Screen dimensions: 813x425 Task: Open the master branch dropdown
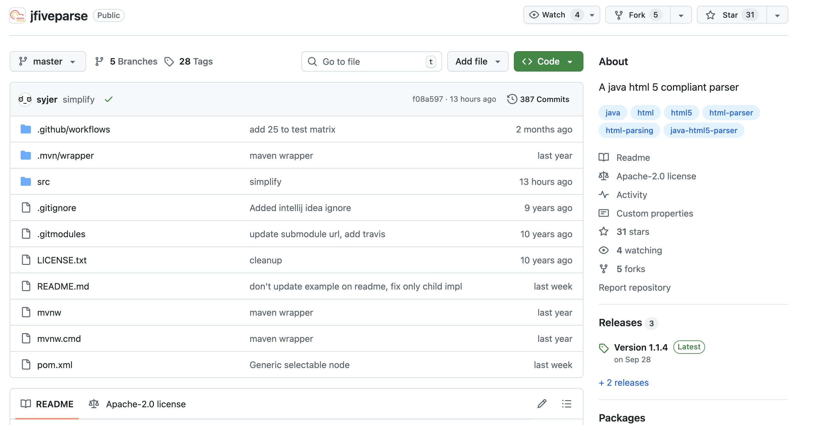click(x=48, y=61)
